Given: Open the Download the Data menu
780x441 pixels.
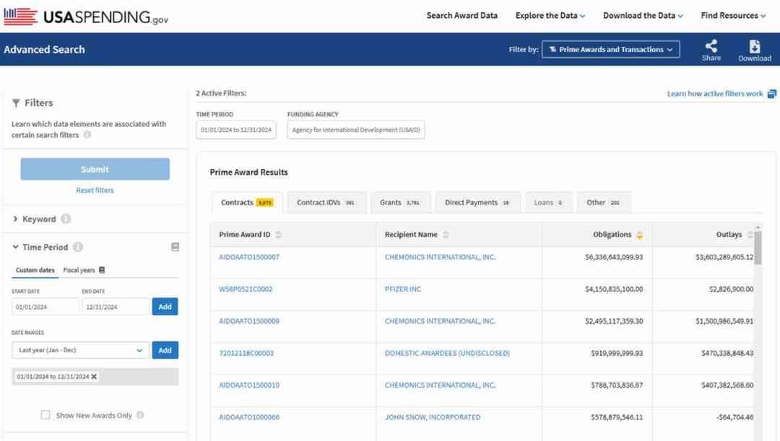Looking at the screenshot, I should (x=643, y=15).
